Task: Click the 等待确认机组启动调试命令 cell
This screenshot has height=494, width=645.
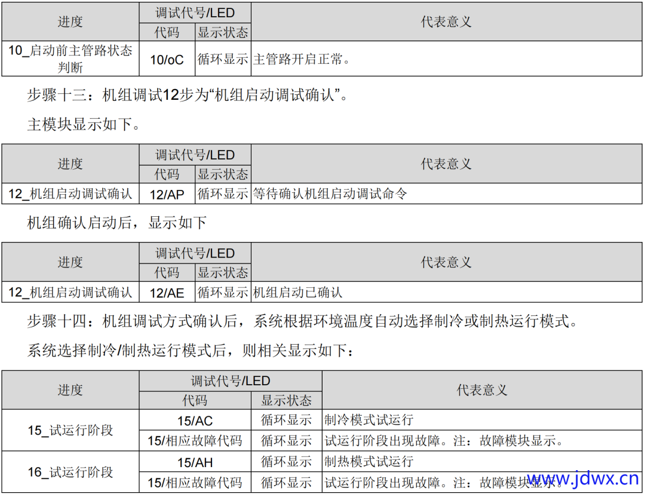Action: (x=330, y=194)
